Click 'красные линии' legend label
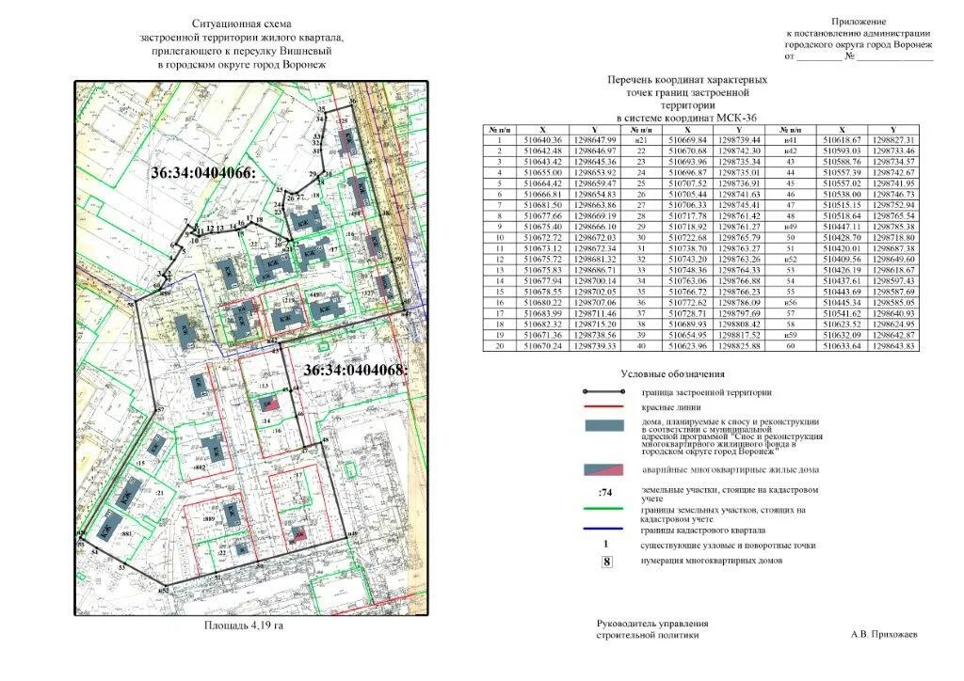964x681 pixels. coord(671,407)
